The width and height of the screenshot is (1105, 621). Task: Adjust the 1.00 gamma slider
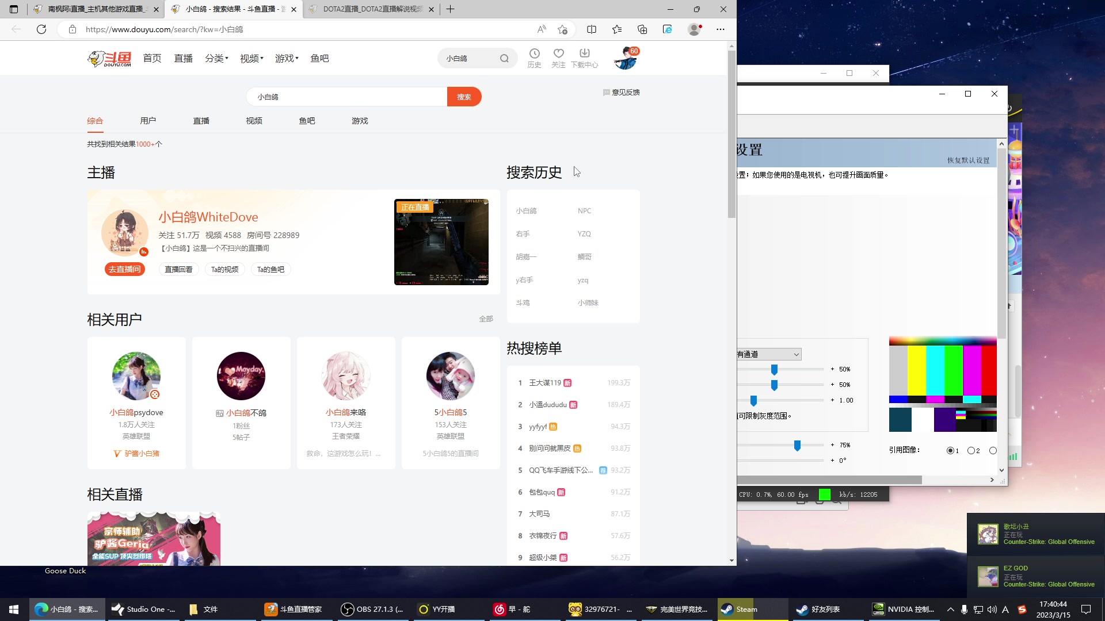coord(753,401)
